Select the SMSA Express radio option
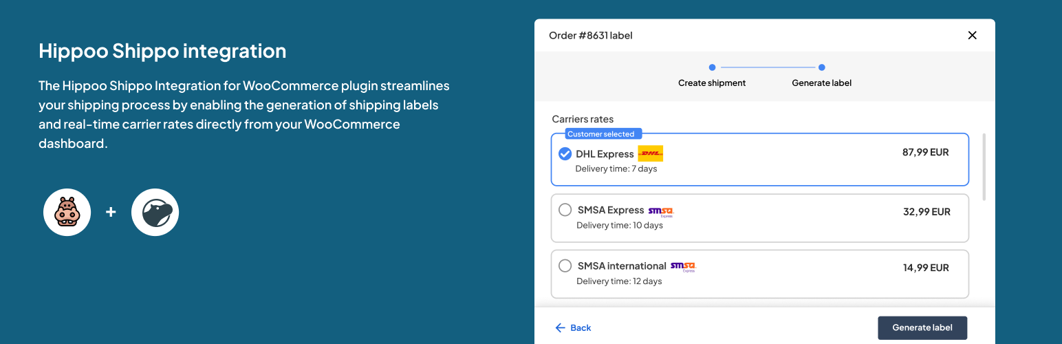This screenshot has height=344, width=1062. [x=565, y=210]
